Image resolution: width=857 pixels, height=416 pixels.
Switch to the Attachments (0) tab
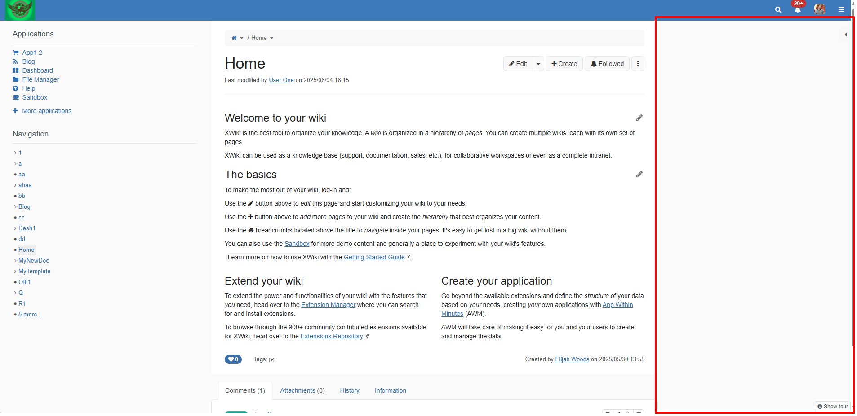pyautogui.click(x=302, y=391)
